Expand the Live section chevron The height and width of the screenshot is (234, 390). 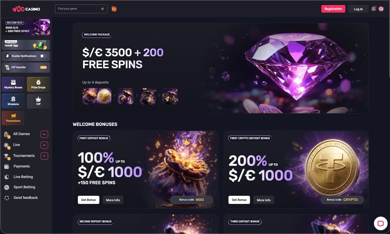tap(44, 145)
